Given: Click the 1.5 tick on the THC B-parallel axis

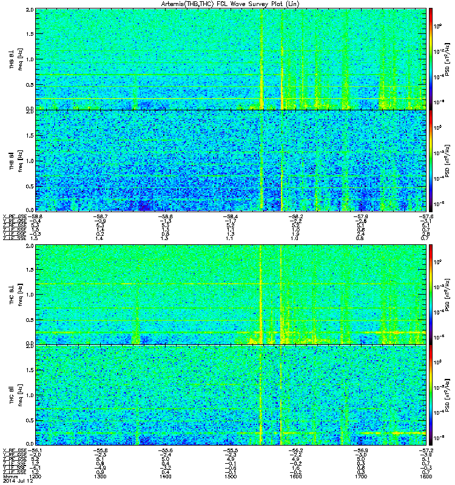Looking at the screenshot, I should [x=30, y=370].
